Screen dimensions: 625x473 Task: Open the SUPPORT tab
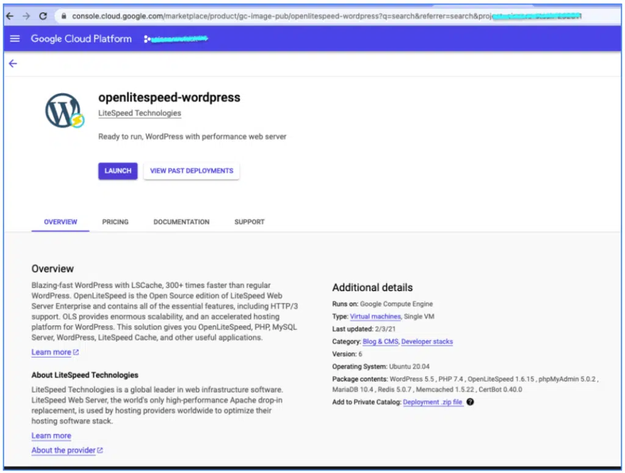click(250, 222)
